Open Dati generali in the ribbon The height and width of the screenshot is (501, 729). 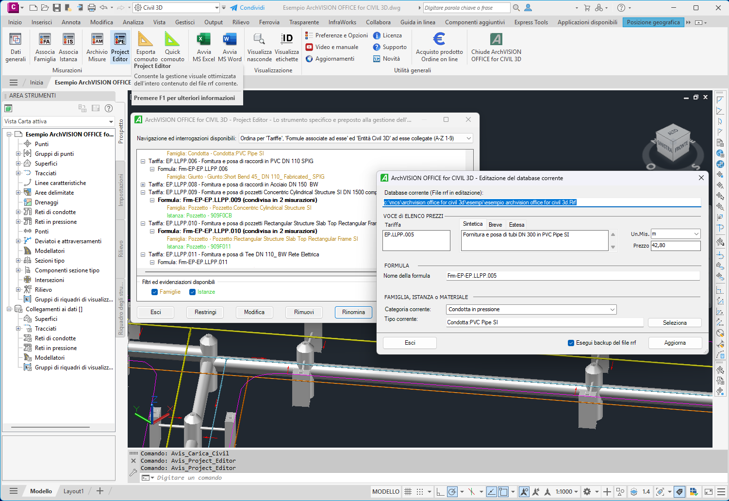(16, 47)
